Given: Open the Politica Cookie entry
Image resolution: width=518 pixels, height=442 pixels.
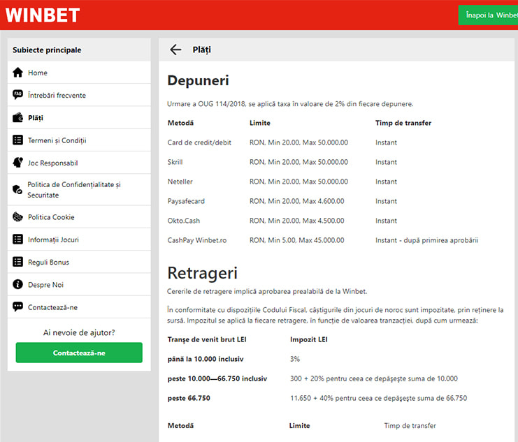Looking at the screenshot, I should point(79,217).
